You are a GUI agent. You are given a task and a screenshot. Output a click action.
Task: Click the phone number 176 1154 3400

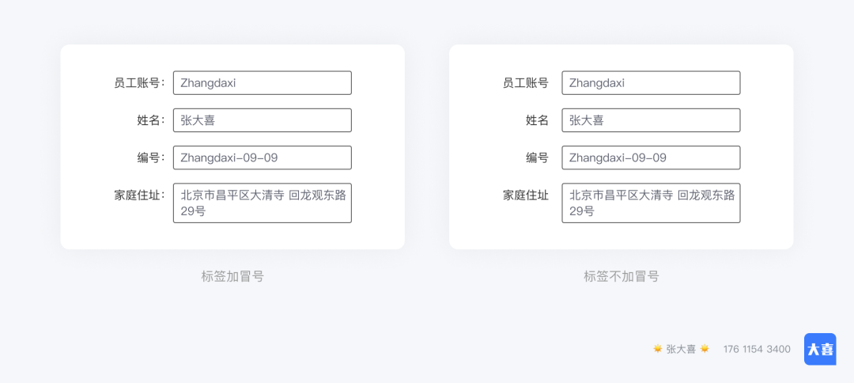point(757,349)
